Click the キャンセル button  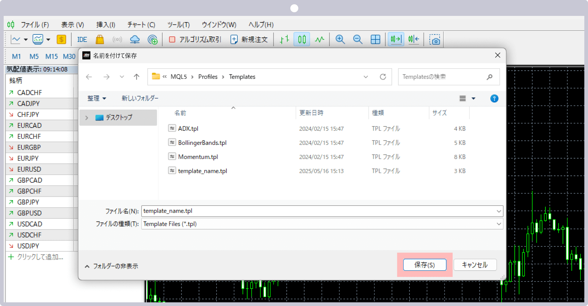point(475,265)
